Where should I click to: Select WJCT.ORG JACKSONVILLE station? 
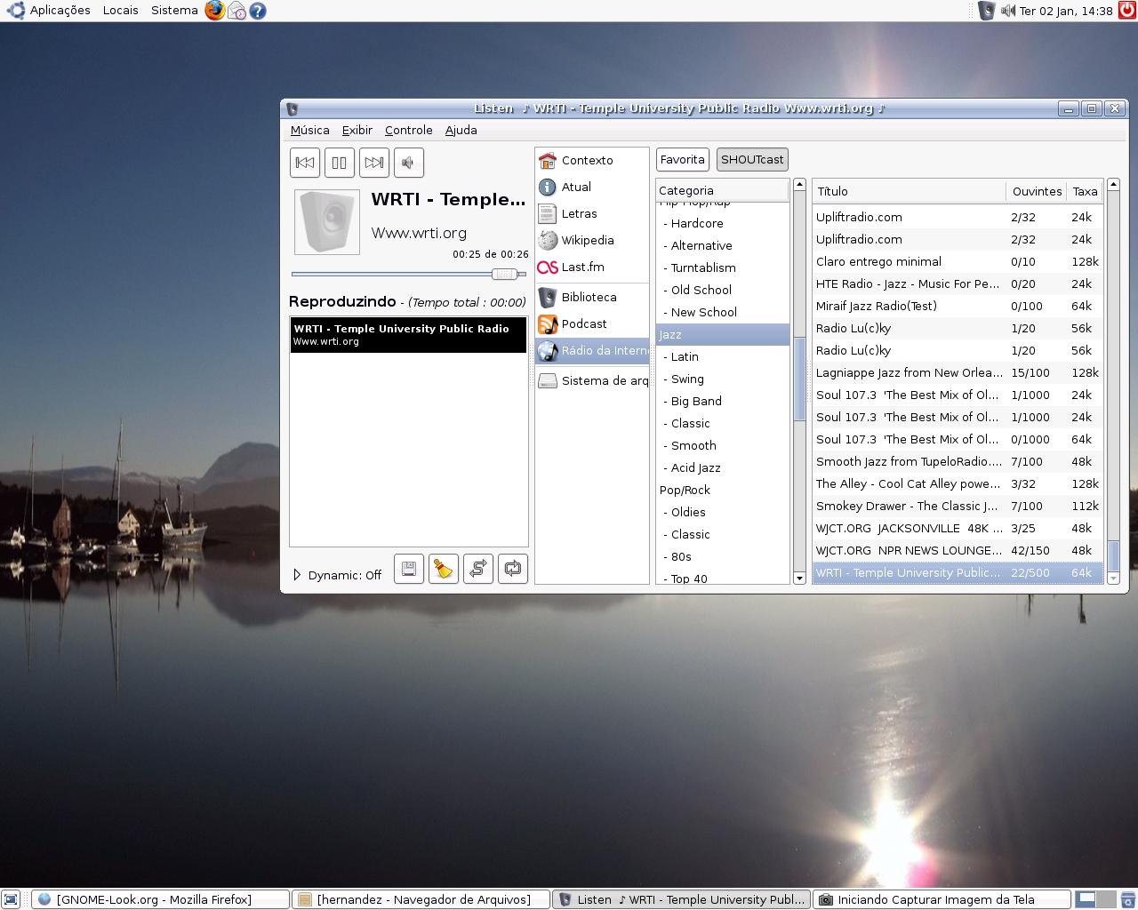pyautogui.click(x=958, y=528)
